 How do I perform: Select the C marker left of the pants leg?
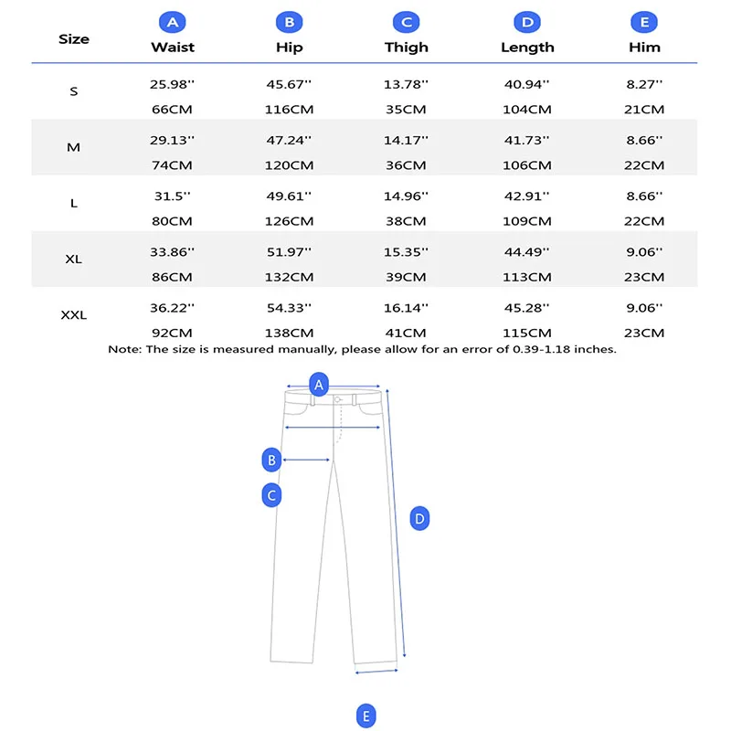271,495
